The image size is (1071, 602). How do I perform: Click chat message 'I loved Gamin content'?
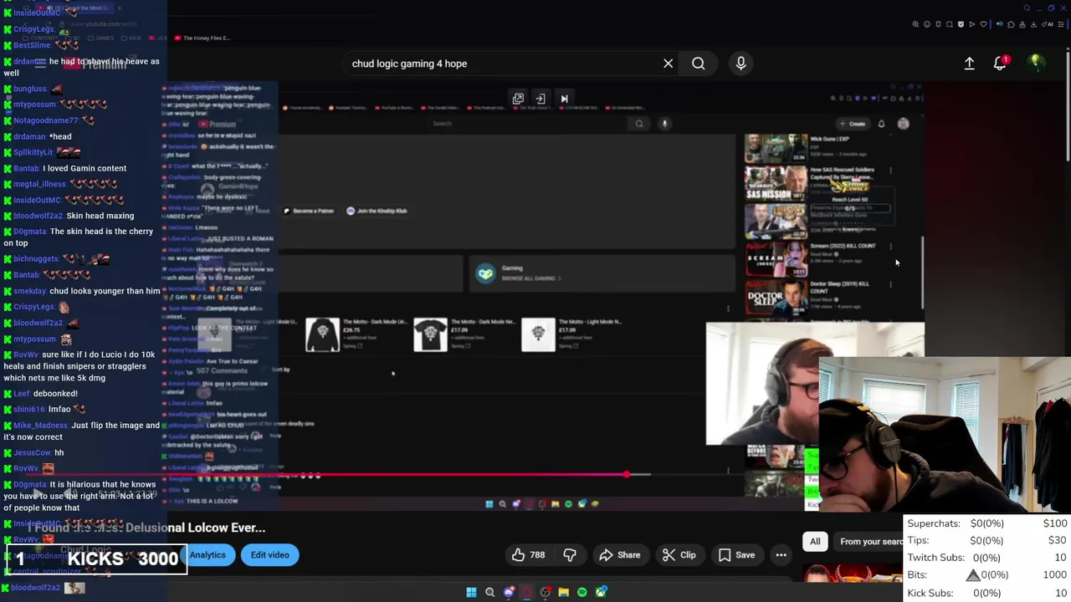pos(85,168)
